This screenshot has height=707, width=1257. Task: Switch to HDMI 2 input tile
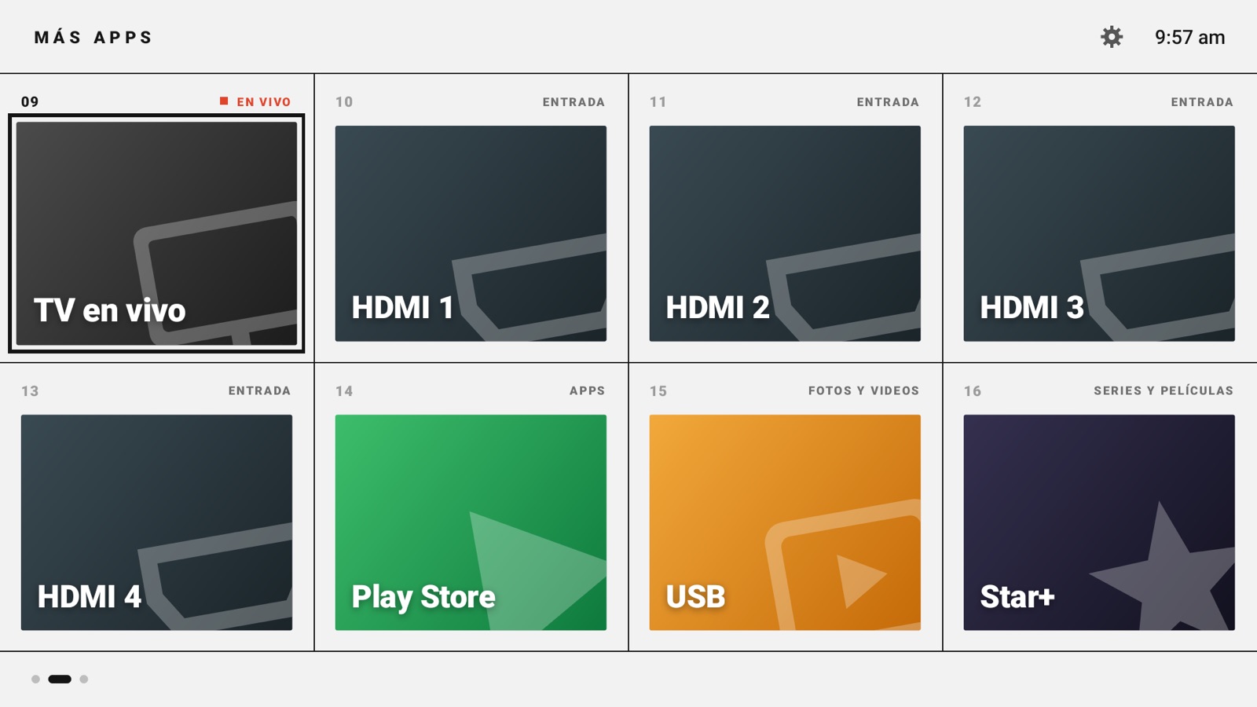785,233
